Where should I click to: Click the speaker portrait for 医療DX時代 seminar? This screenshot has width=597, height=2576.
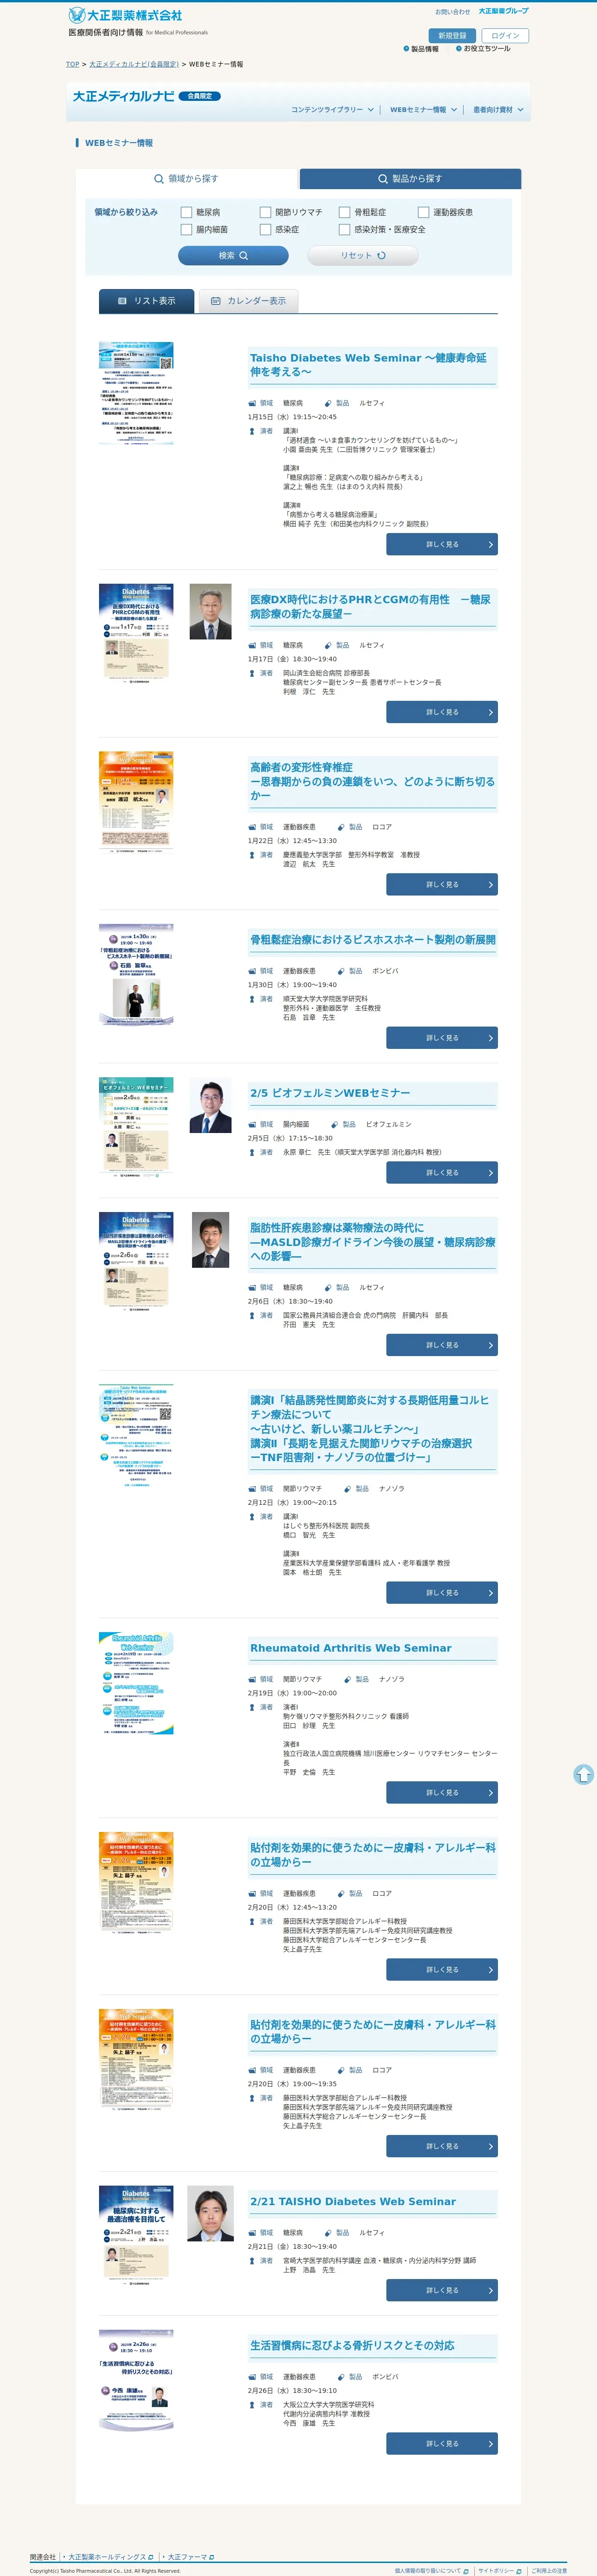210,612
